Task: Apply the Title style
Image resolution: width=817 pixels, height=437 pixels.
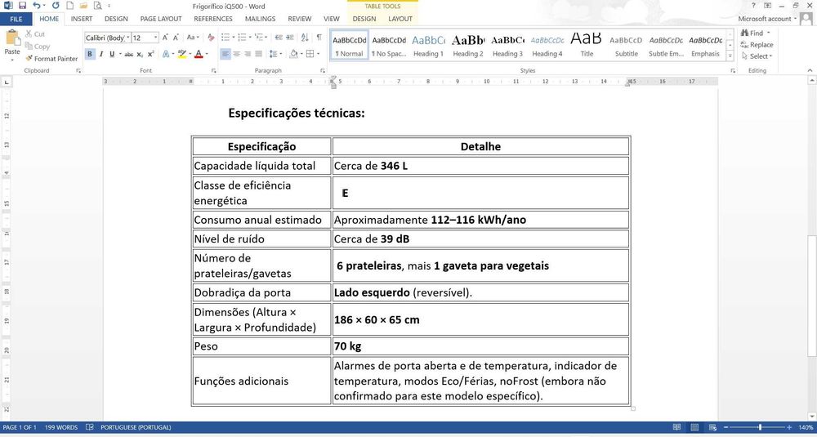Action: pyautogui.click(x=587, y=46)
